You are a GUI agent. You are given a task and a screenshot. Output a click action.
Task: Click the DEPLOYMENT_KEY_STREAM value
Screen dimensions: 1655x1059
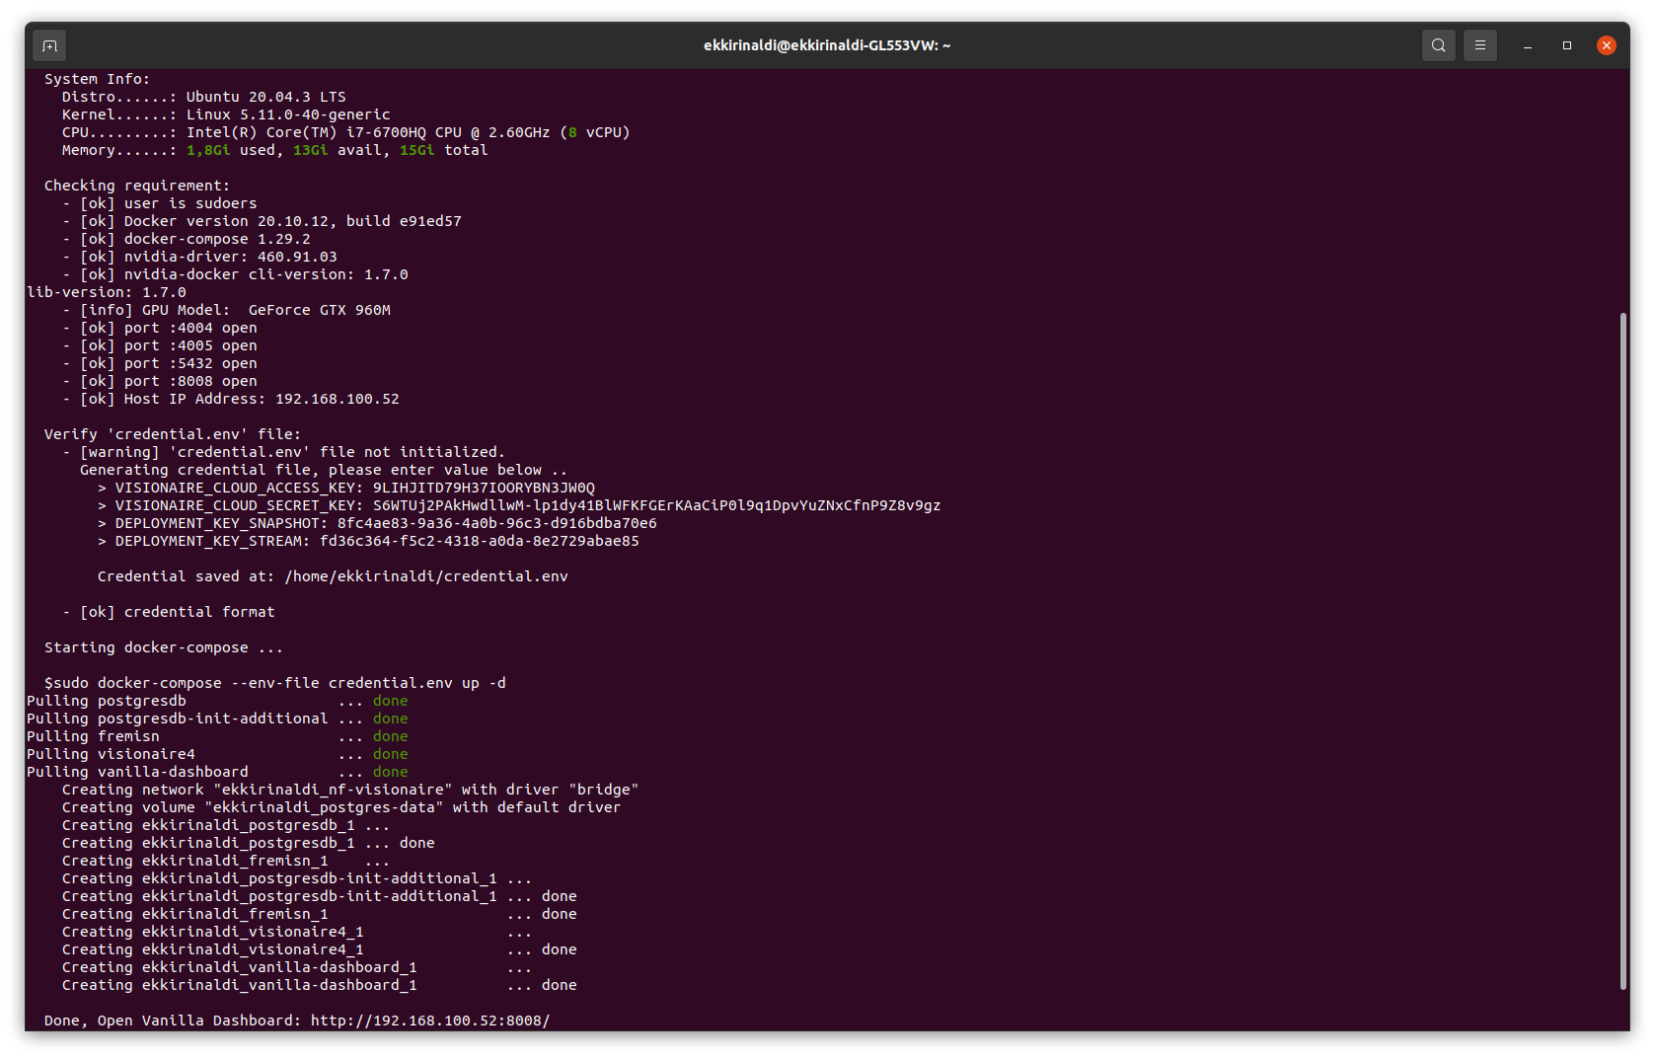479,541
